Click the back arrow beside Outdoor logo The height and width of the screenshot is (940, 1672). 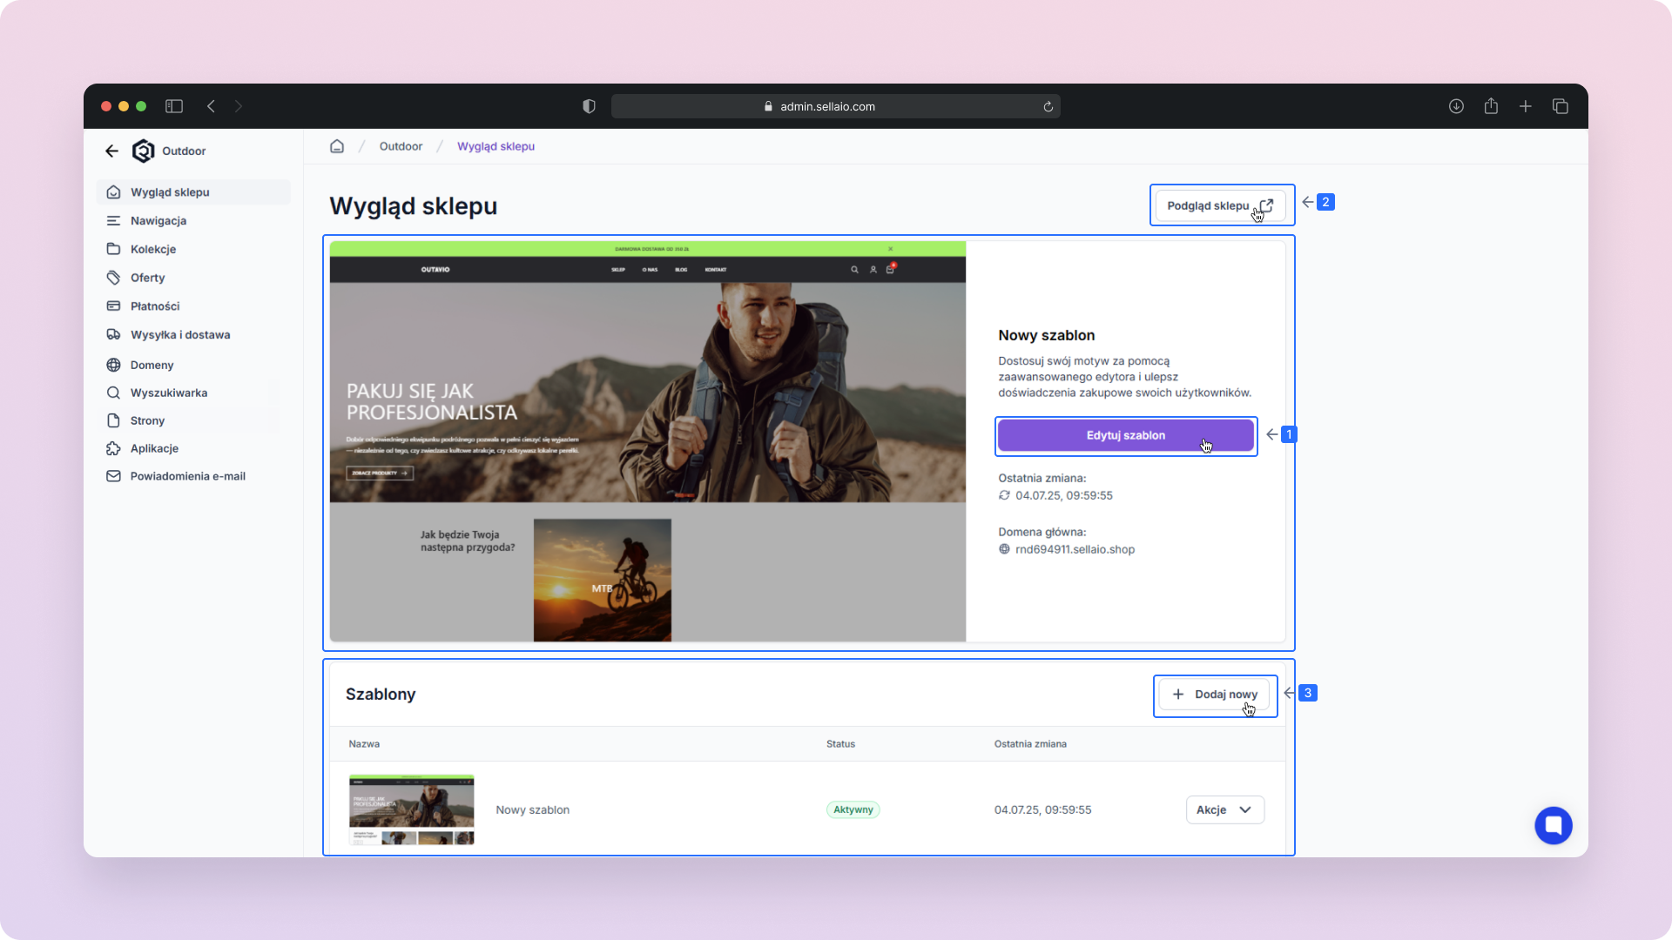pyautogui.click(x=111, y=151)
